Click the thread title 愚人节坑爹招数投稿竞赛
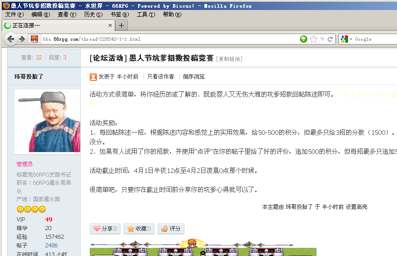Viewport: 397px width, 256px height. tap(171, 58)
